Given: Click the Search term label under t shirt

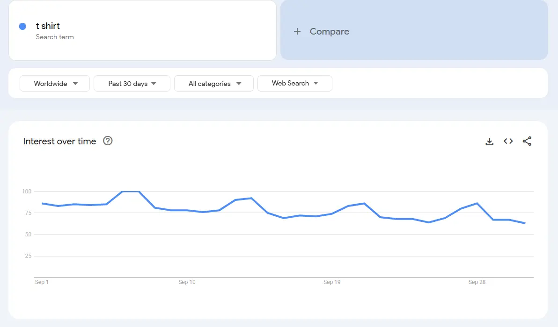Looking at the screenshot, I should coord(55,36).
